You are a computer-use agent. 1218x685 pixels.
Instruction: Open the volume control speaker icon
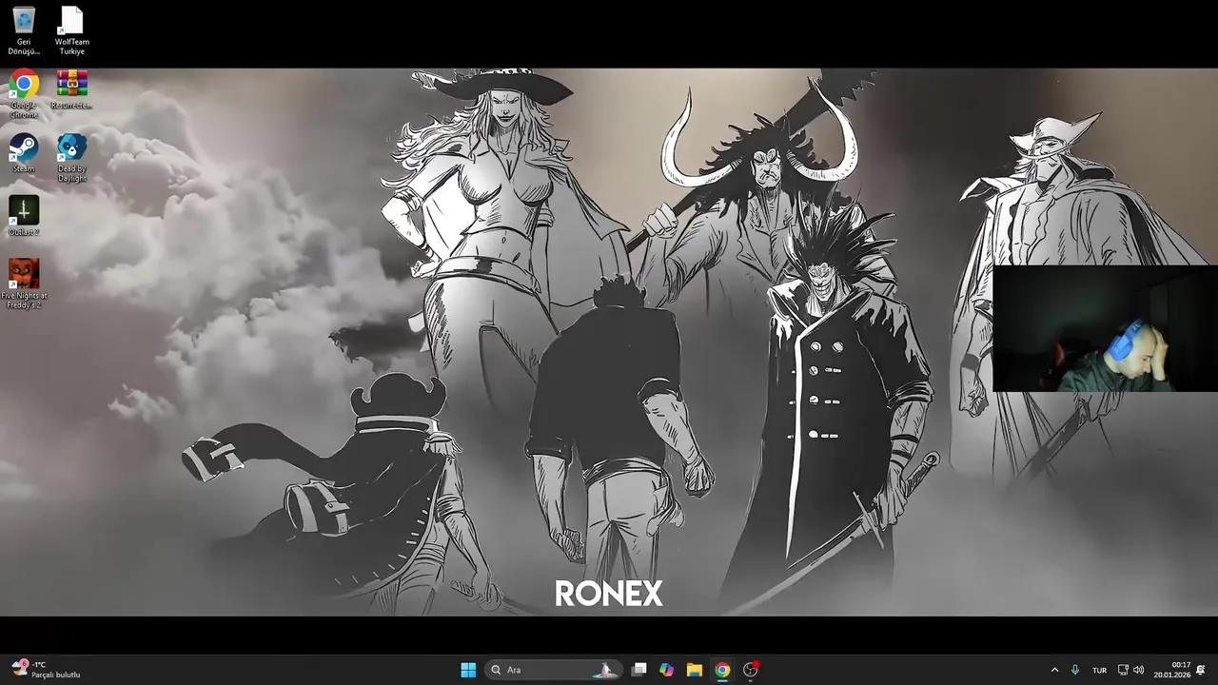tap(1139, 670)
